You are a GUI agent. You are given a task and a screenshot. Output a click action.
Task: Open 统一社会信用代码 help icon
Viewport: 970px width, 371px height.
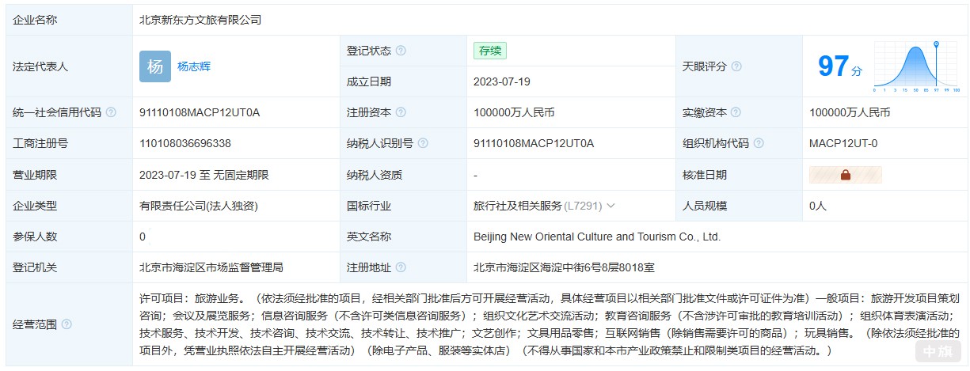(x=111, y=112)
